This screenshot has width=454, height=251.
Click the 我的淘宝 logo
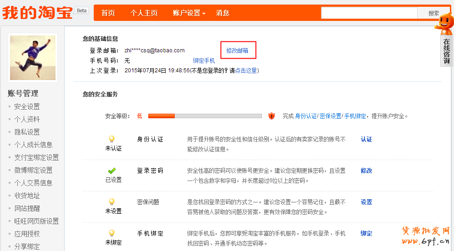pyautogui.click(x=37, y=12)
